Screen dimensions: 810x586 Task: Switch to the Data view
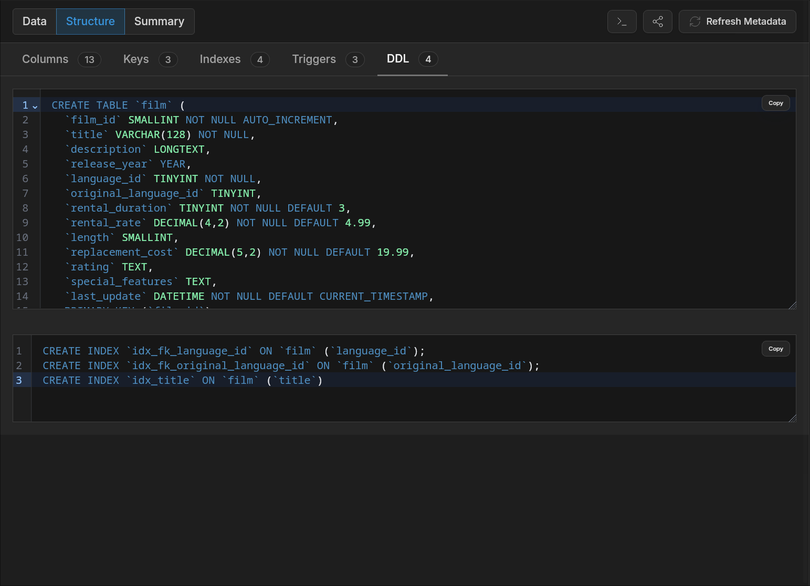point(35,22)
